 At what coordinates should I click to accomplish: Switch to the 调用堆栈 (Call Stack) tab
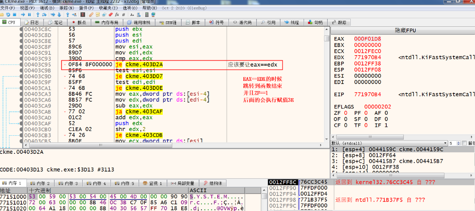click(139, 22)
